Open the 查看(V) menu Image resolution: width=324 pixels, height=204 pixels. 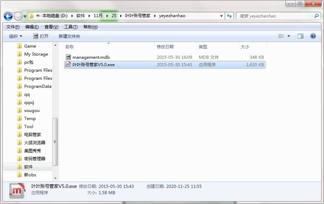tap(51, 27)
